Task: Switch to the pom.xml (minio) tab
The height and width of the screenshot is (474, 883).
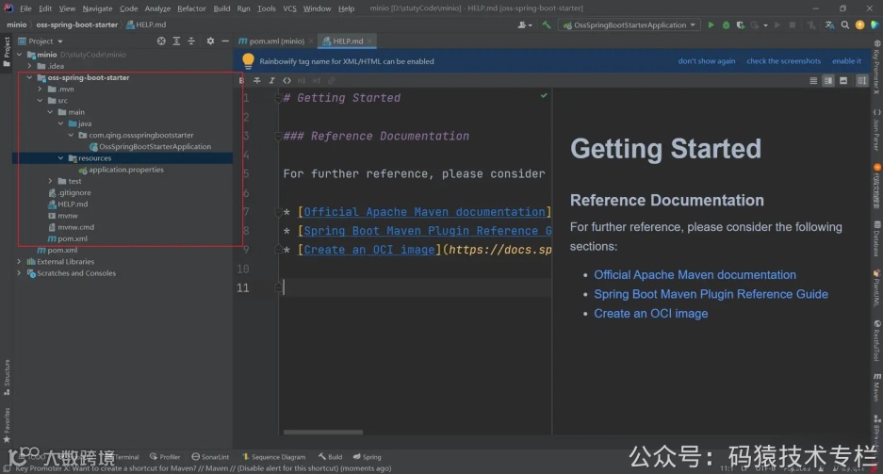Action: point(276,41)
